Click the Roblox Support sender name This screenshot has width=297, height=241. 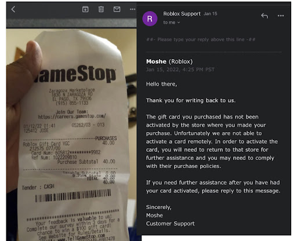pos(182,14)
